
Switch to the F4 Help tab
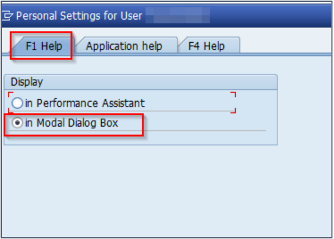(207, 46)
